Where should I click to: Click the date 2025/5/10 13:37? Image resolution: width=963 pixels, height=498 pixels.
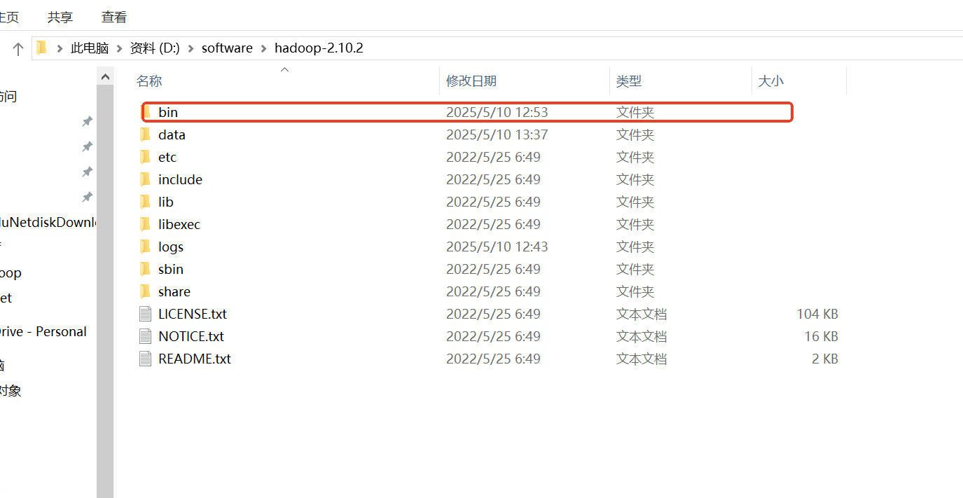point(497,134)
